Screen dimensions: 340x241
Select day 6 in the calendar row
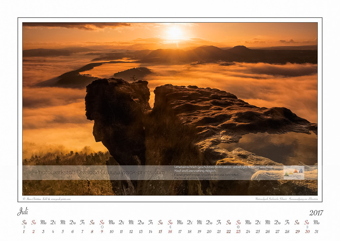[72, 231]
